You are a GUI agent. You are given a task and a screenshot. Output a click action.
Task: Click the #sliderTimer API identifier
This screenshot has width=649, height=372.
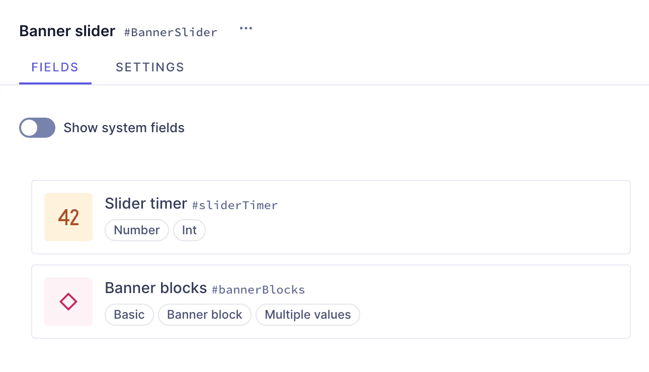pyautogui.click(x=234, y=205)
